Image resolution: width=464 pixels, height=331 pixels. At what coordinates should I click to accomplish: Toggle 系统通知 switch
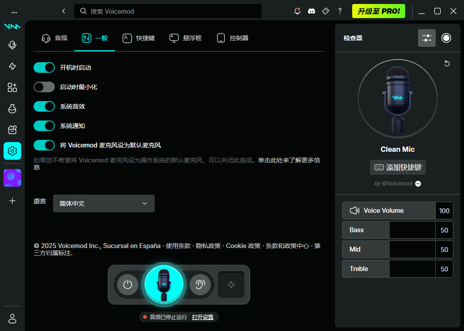44,126
